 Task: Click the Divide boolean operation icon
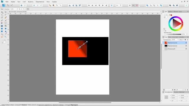point(161,5)
